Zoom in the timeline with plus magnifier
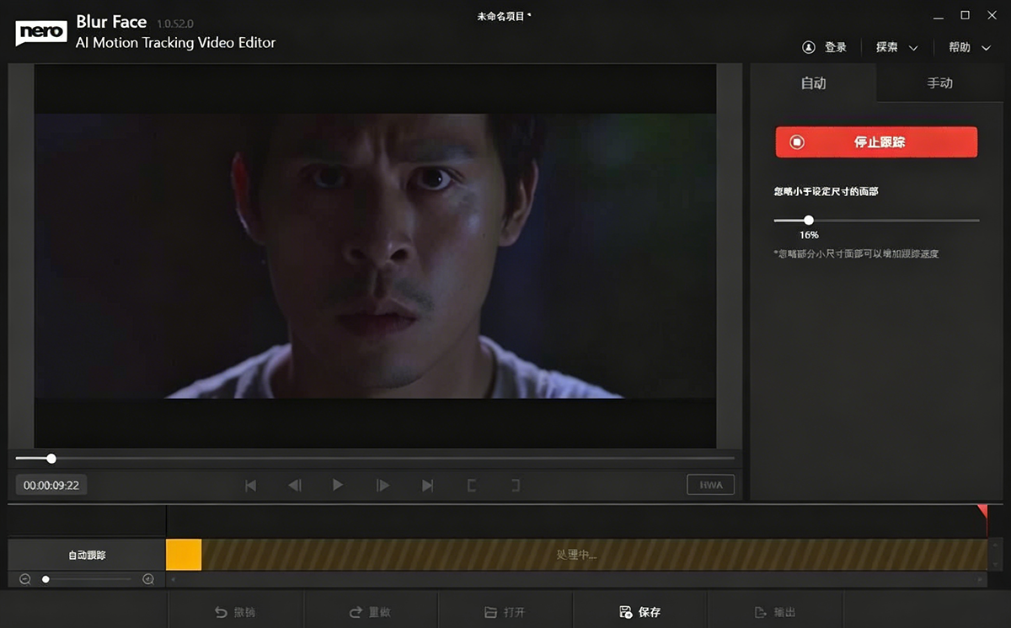 tap(148, 579)
